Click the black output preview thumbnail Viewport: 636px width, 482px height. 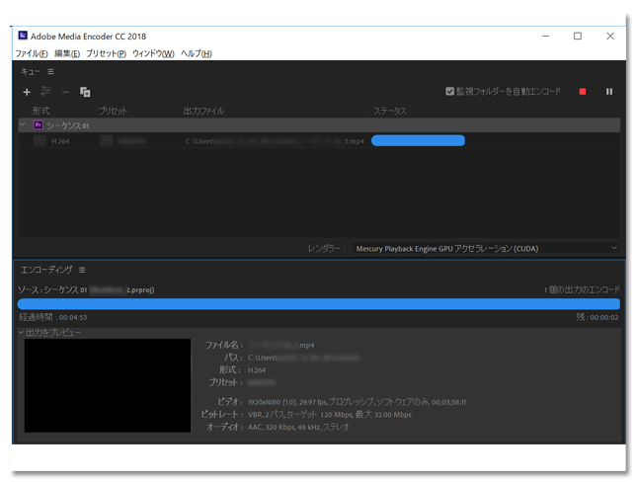[x=108, y=385]
